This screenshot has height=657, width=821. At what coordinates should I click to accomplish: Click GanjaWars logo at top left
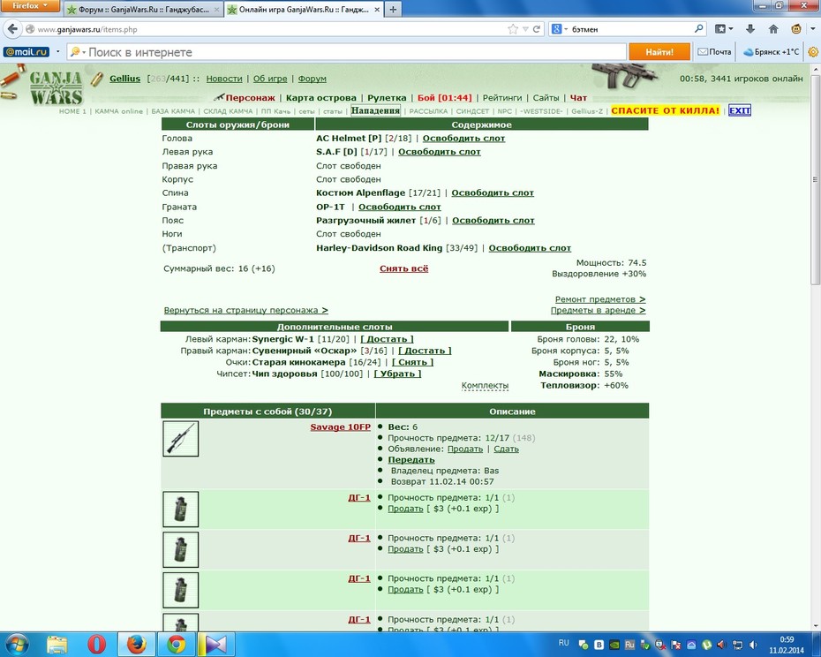[x=56, y=88]
